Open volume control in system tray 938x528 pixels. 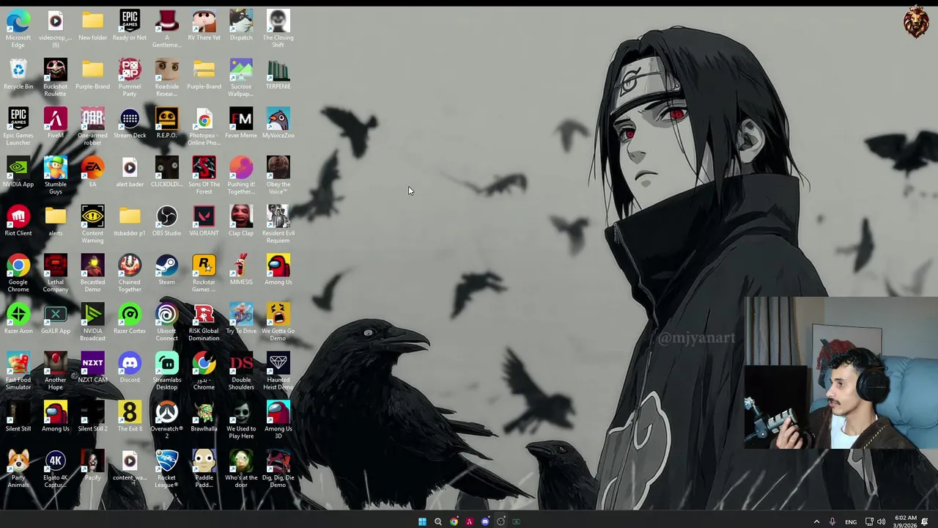point(881,521)
